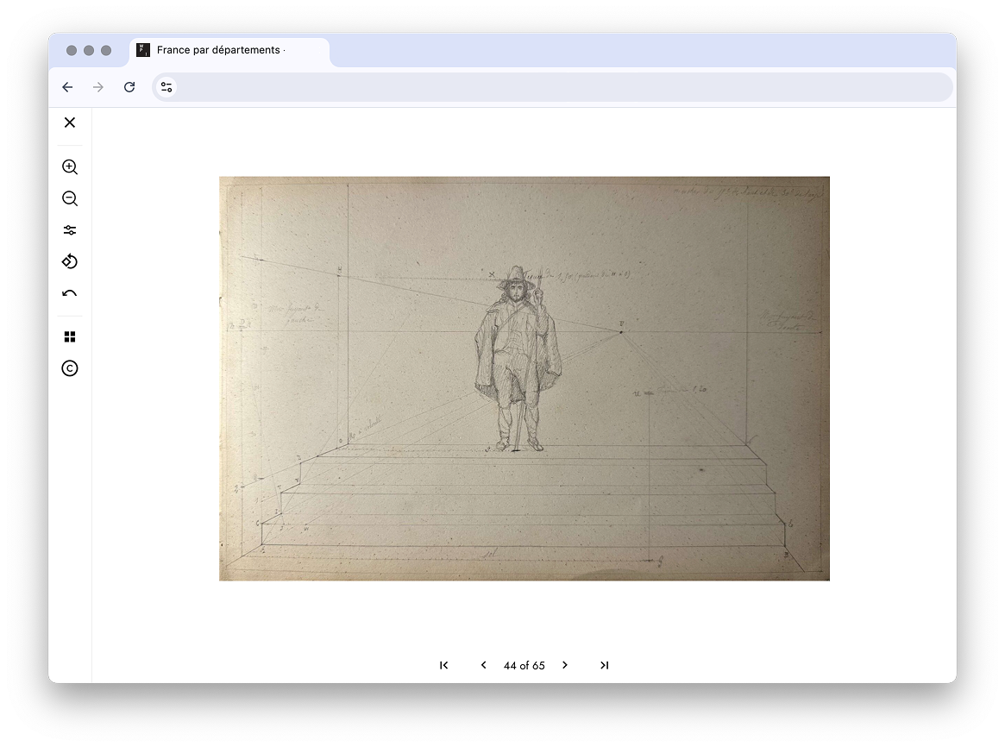Undo the last image change
The image size is (1005, 747).
pyautogui.click(x=69, y=292)
